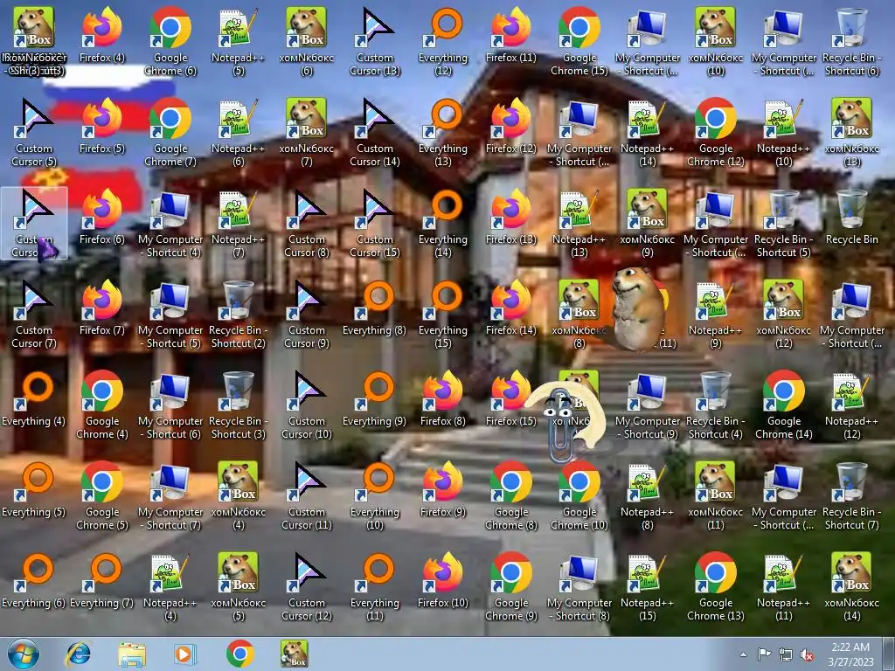Open Google Chrome from the taskbar
The image size is (895, 671).
[239, 654]
